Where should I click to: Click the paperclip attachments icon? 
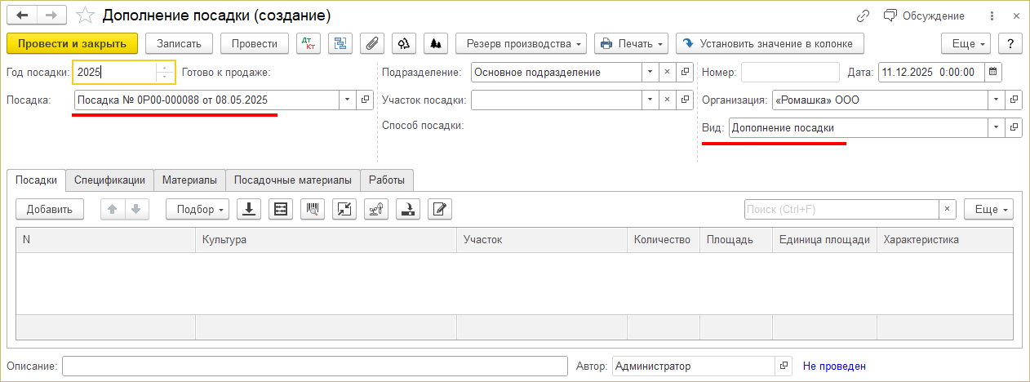point(372,43)
